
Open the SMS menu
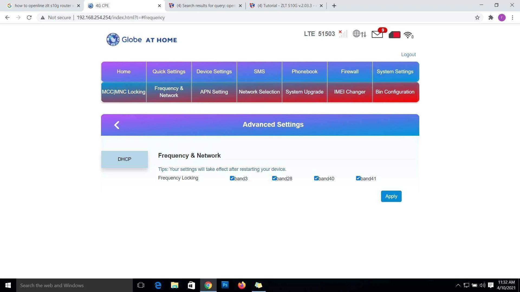click(259, 72)
